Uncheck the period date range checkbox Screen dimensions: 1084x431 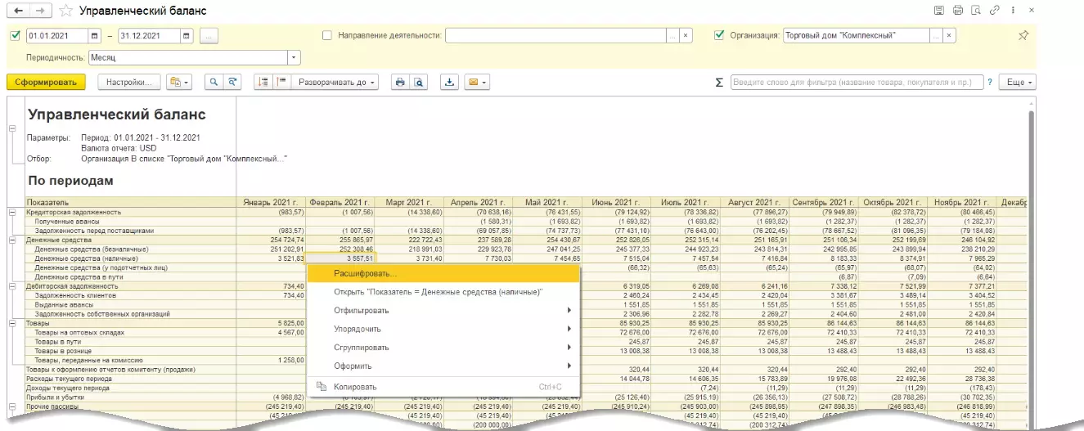15,36
